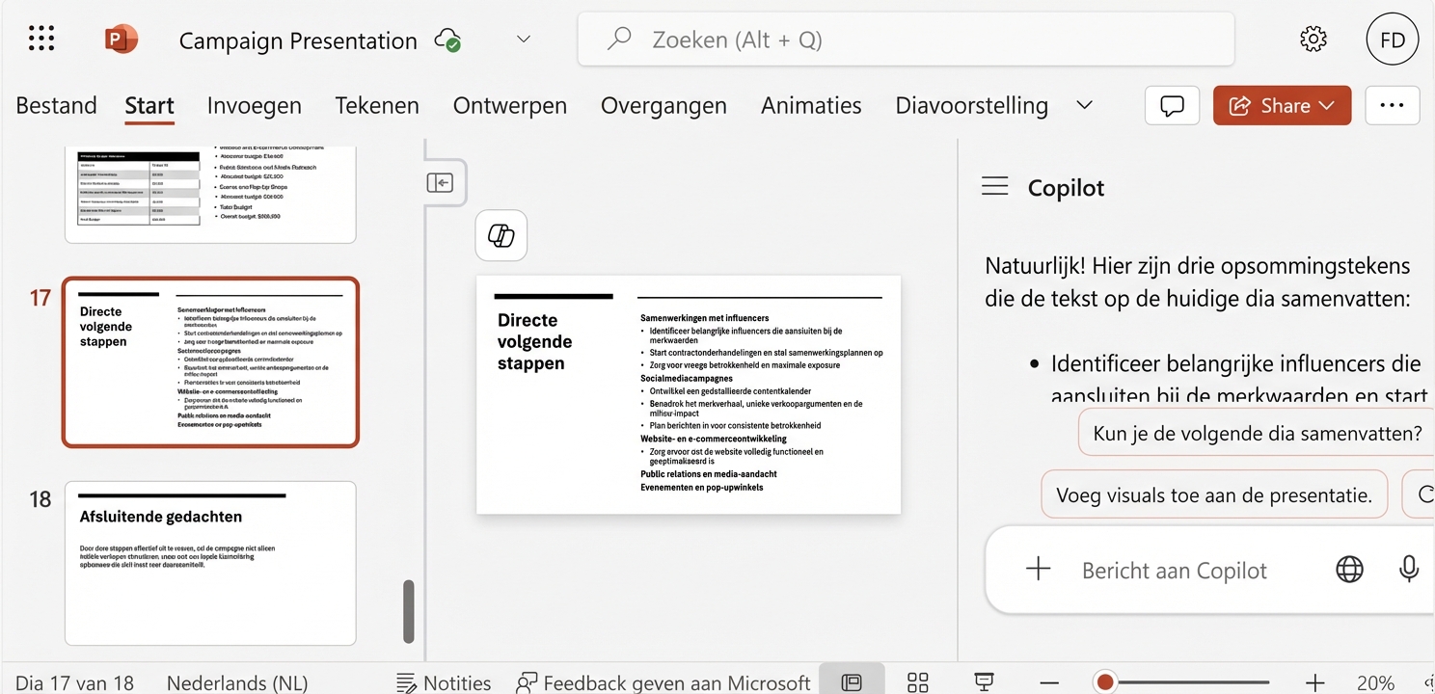Toggle the normal view icon in status bar
This screenshot has width=1435, height=694.
pos(853,681)
